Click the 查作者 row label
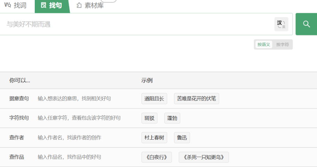Viewport: 317px width, 167px height. 17,138
